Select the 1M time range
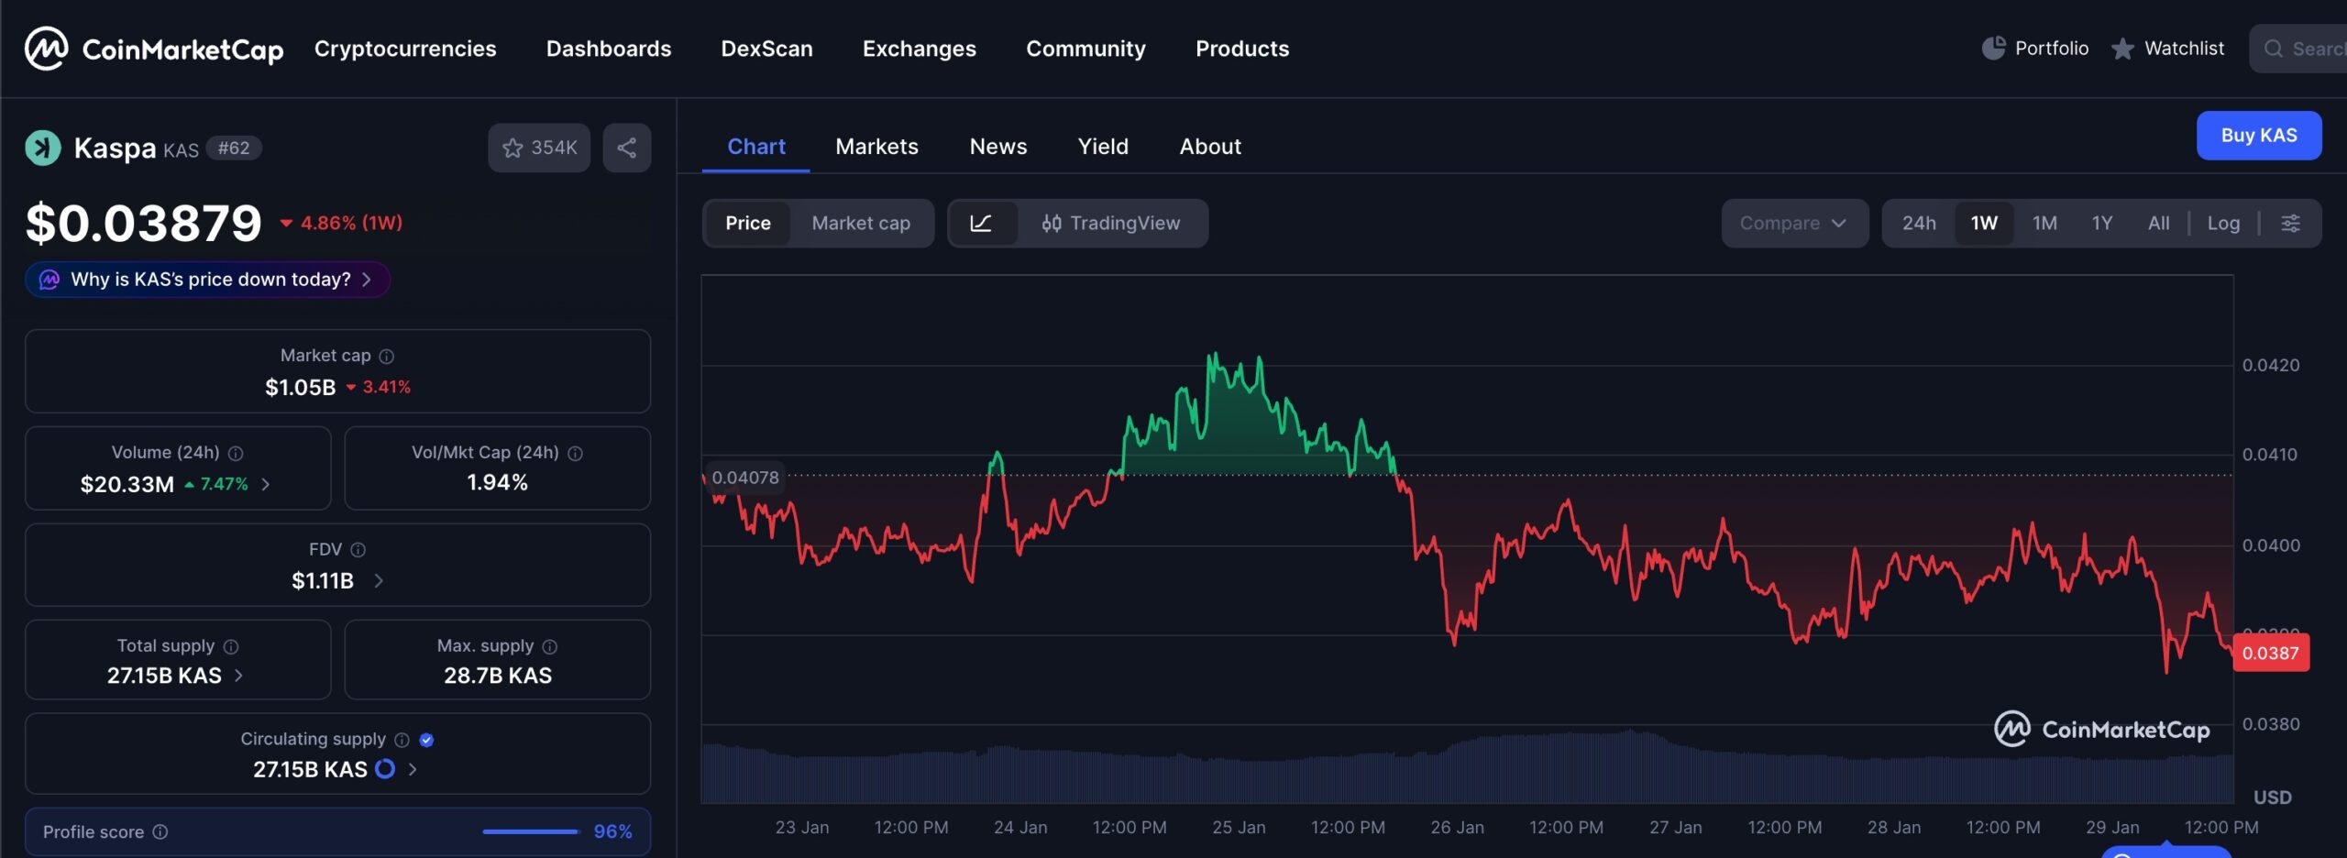Screen dimensions: 2347x858 (x=2044, y=223)
